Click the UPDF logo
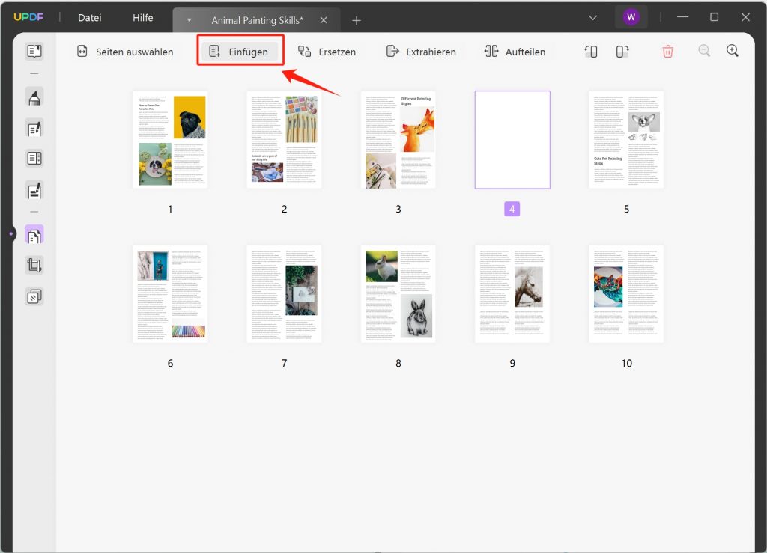Image resolution: width=767 pixels, height=553 pixels. coord(28,17)
